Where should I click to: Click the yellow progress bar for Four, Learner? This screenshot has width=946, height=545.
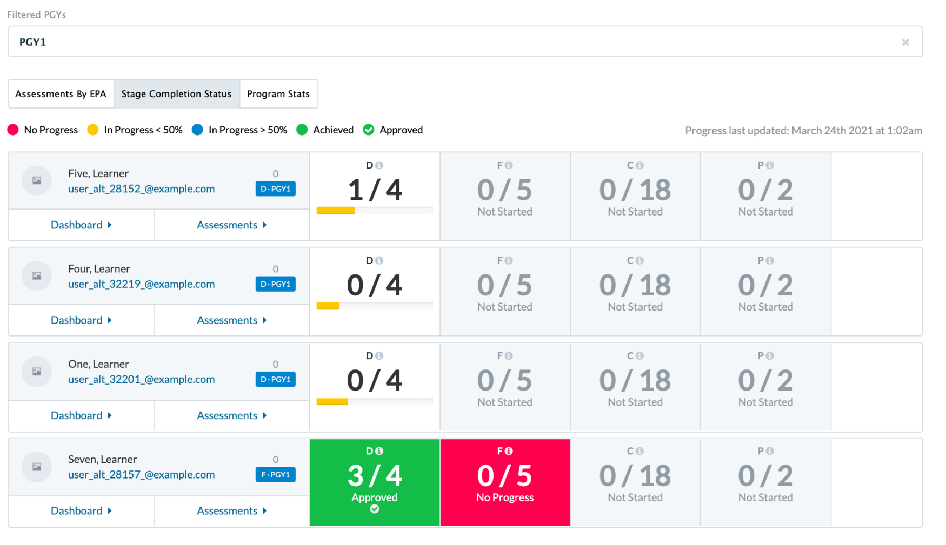click(x=328, y=306)
